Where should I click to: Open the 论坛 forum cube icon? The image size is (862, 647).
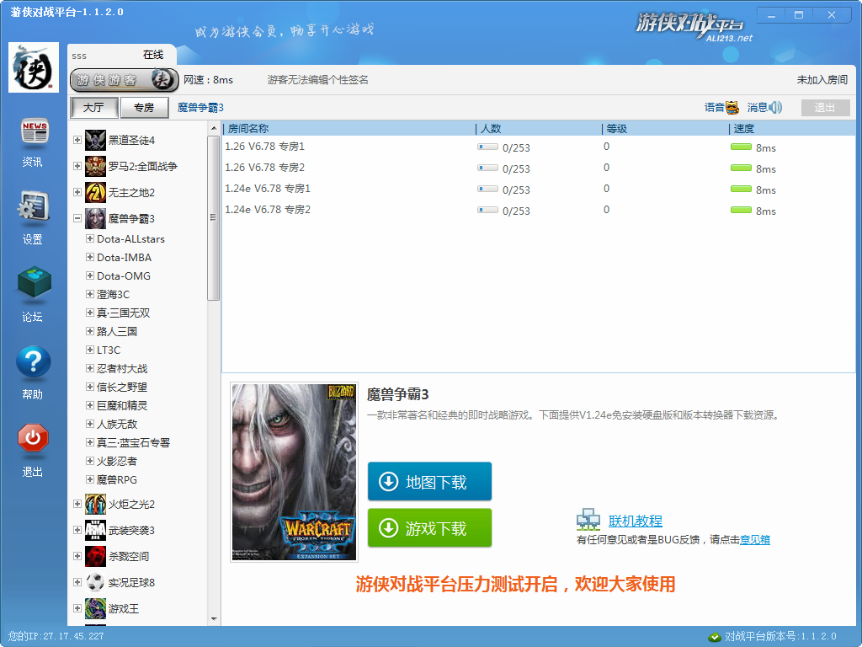click(34, 283)
